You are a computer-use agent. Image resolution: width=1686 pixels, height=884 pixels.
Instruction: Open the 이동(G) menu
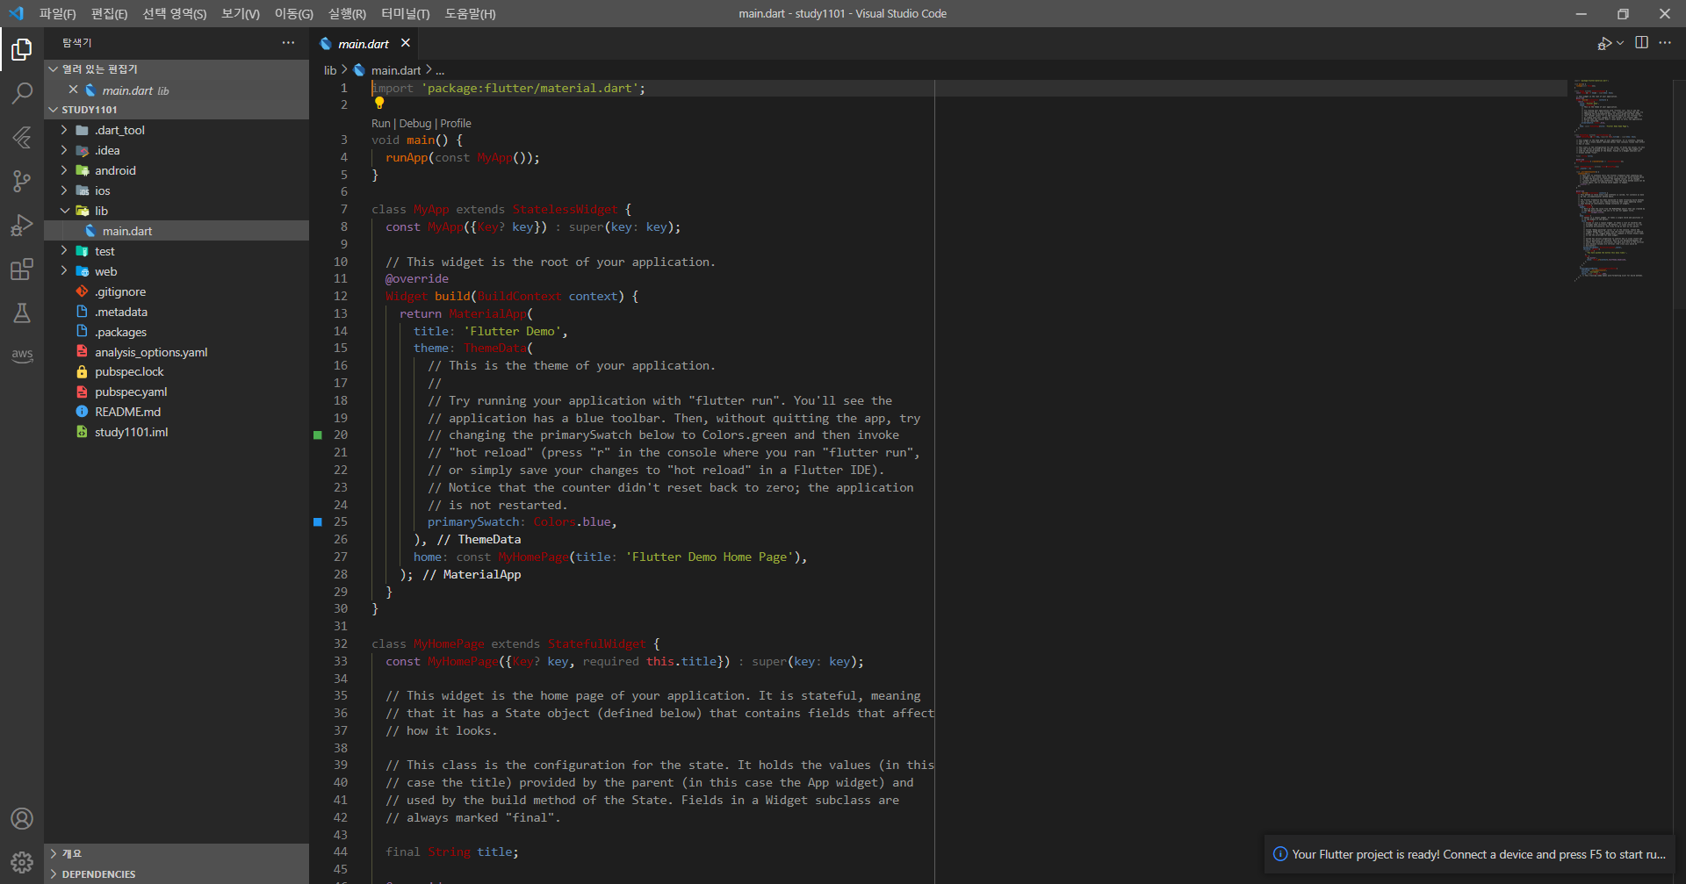pyautogui.click(x=293, y=14)
